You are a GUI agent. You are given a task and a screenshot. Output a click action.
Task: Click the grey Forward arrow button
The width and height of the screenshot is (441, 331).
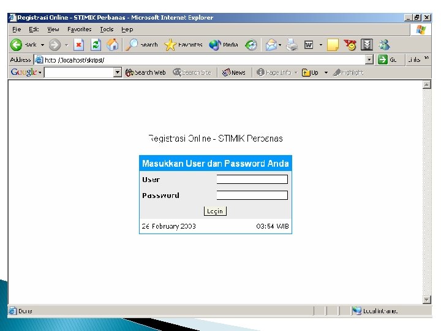point(55,45)
